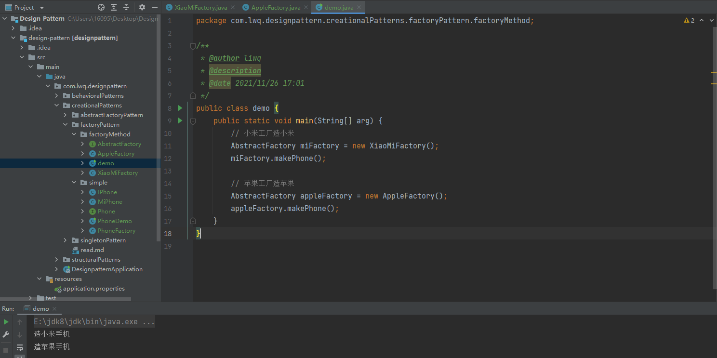Click the warning indicator showing 2 problems

click(689, 20)
